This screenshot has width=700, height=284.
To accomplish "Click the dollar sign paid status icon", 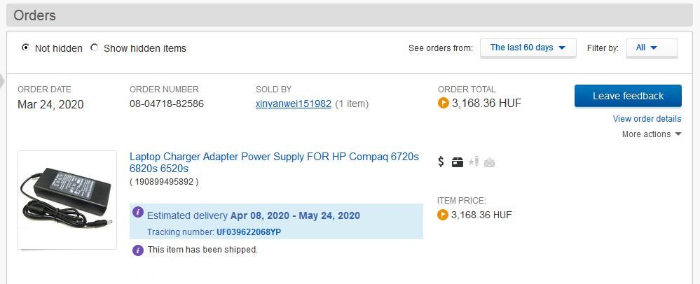I will [441, 162].
